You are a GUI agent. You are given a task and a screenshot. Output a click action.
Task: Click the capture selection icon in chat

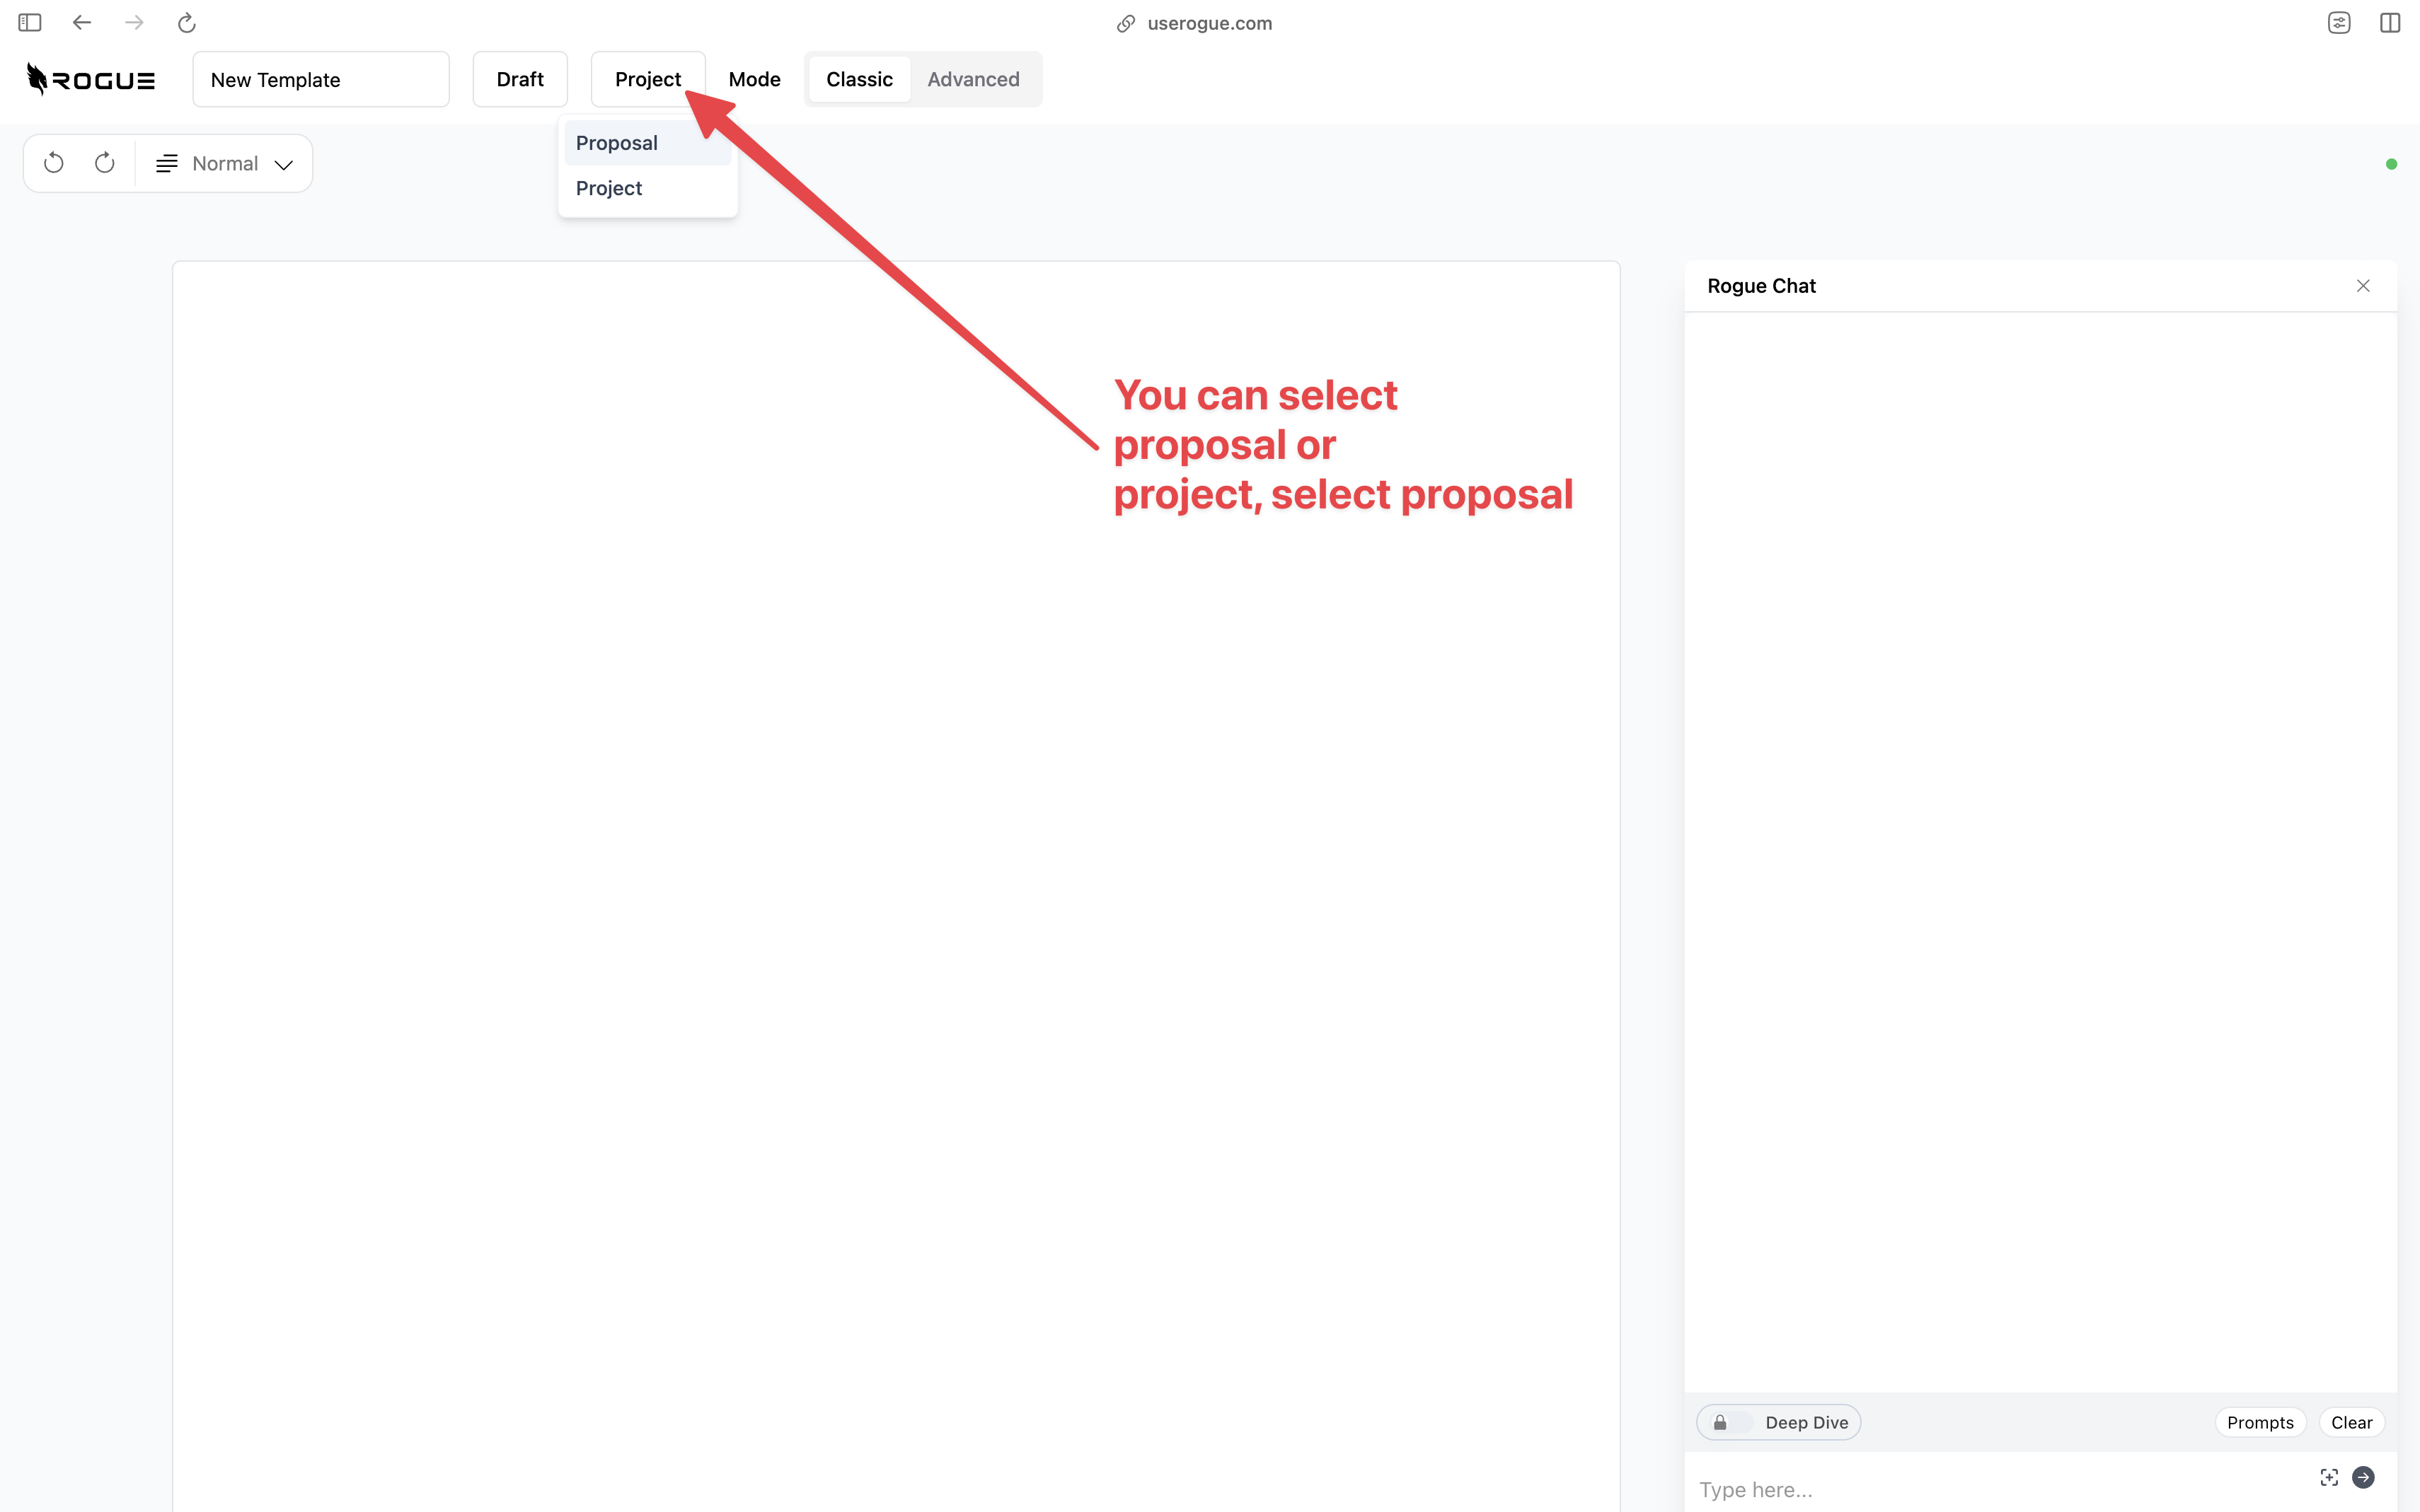point(2329,1477)
